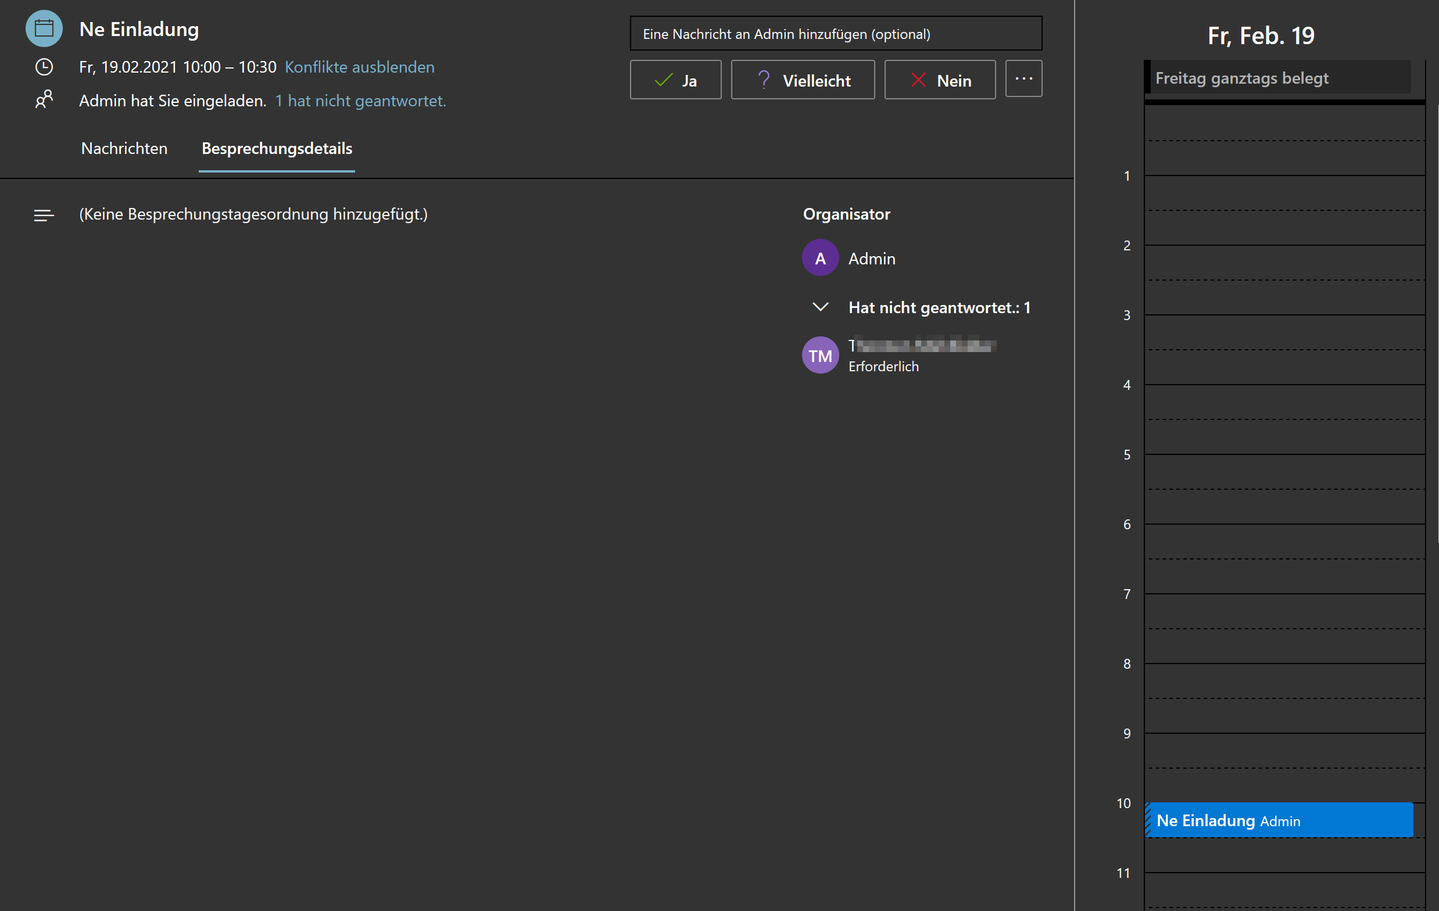Respond with Vielleicht
This screenshot has width=1439, height=911.
[x=803, y=80]
